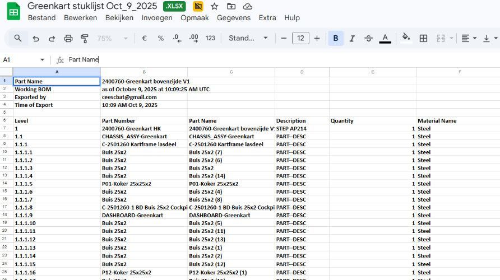Open the Gegevens menu

coord(234,18)
